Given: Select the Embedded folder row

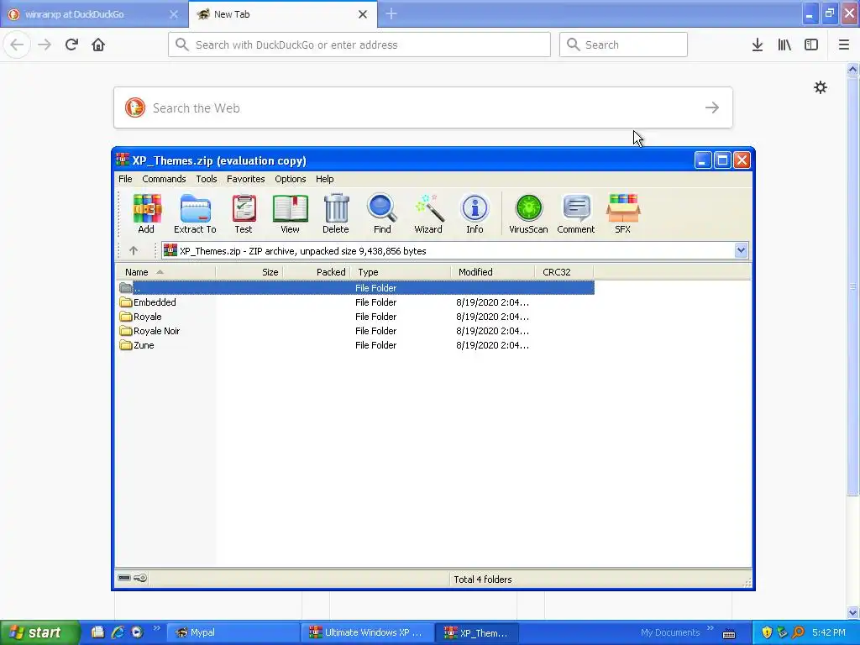Looking at the screenshot, I should click(355, 302).
